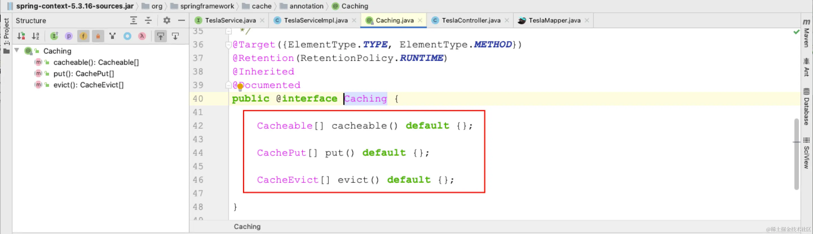Click the annotation breadcrumb folder
This screenshot has width=813, height=234.
pyautogui.click(x=302, y=6)
